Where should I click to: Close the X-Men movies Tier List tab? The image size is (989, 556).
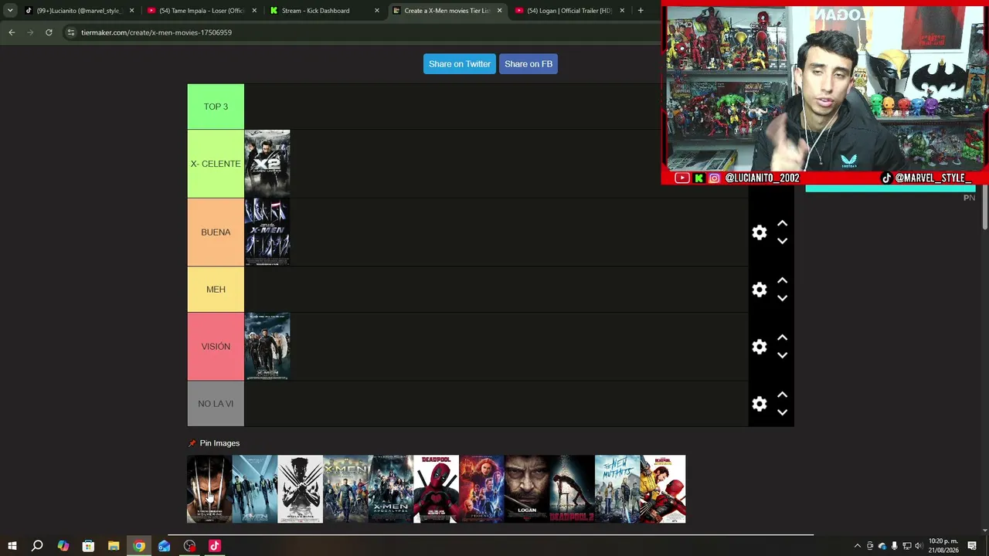499,11
